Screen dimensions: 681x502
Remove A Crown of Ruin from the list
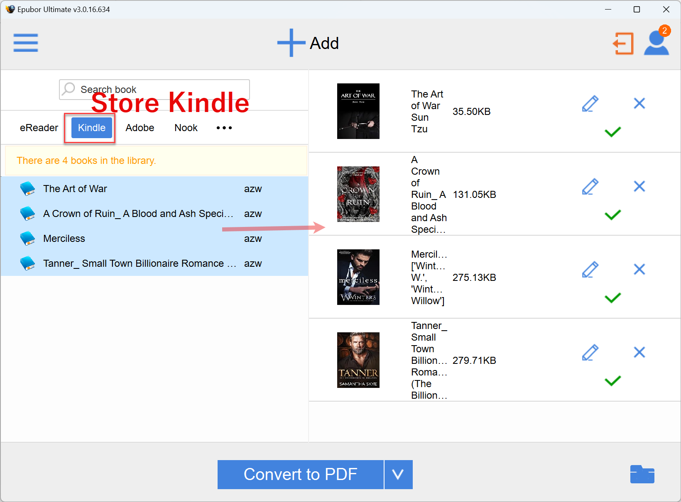[639, 186]
